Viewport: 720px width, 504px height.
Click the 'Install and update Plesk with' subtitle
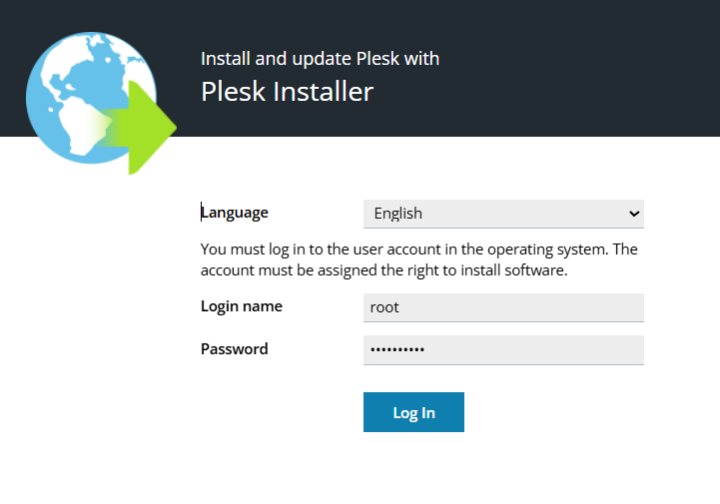320,59
